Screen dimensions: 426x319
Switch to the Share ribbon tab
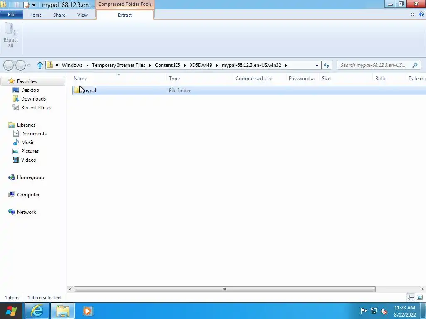coord(59,15)
